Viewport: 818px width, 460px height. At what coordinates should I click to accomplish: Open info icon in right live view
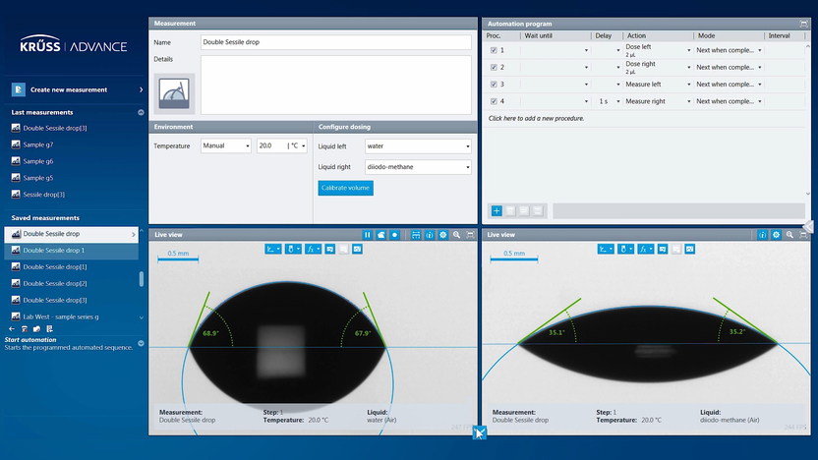pos(762,235)
